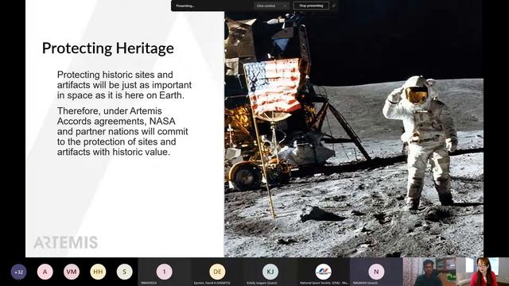The height and width of the screenshot is (286, 509).
Task: Select participant tile with DE avatar
Action: 217,272
